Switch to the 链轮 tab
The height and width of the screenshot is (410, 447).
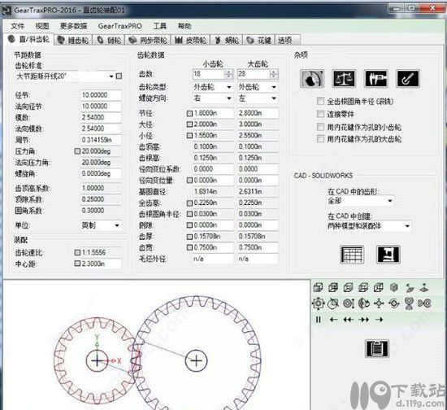[109, 40]
